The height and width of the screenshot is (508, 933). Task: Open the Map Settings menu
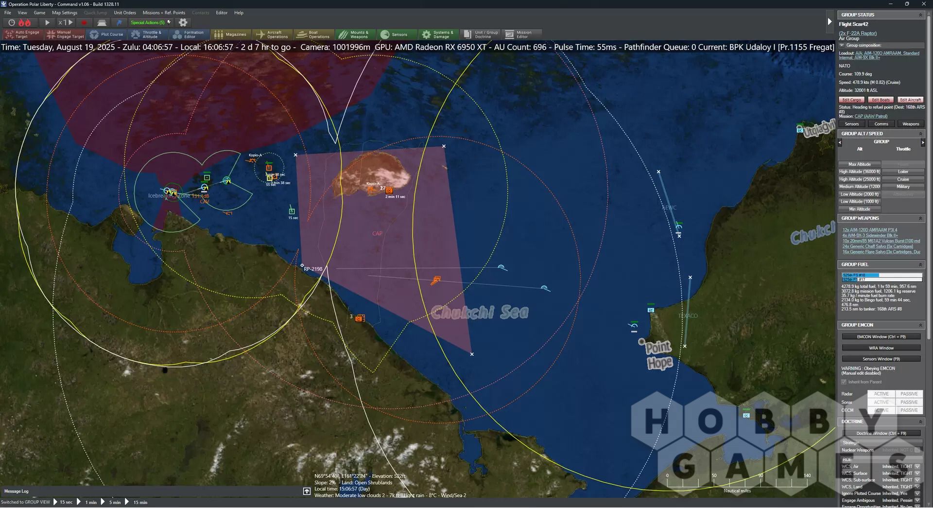click(x=65, y=13)
